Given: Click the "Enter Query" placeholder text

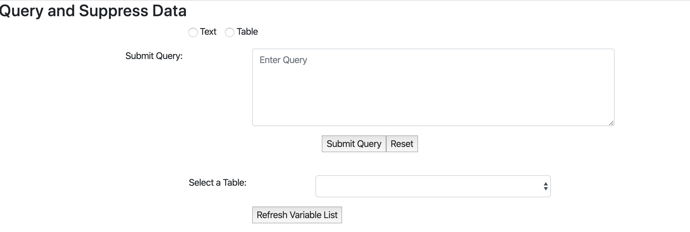Looking at the screenshot, I should coord(283,60).
